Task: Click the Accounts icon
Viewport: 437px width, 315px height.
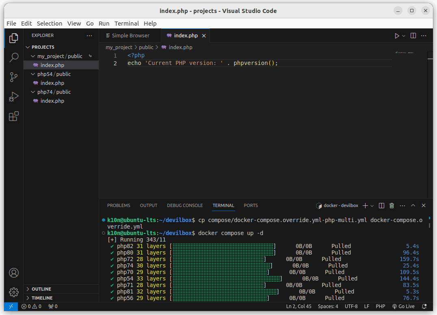Action: coord(14,272)
